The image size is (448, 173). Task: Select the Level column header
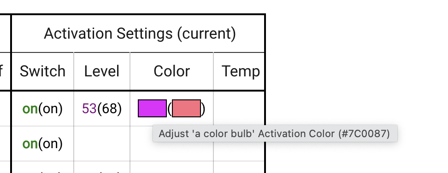pyautogui.click(x=102, y=71)
